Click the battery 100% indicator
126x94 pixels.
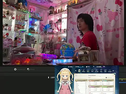(x=51, y=78)
